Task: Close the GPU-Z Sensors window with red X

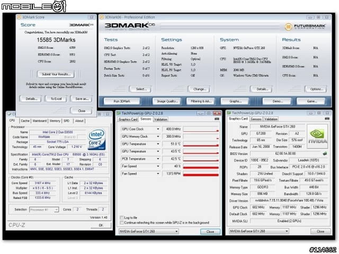Action: pos(217,113)
